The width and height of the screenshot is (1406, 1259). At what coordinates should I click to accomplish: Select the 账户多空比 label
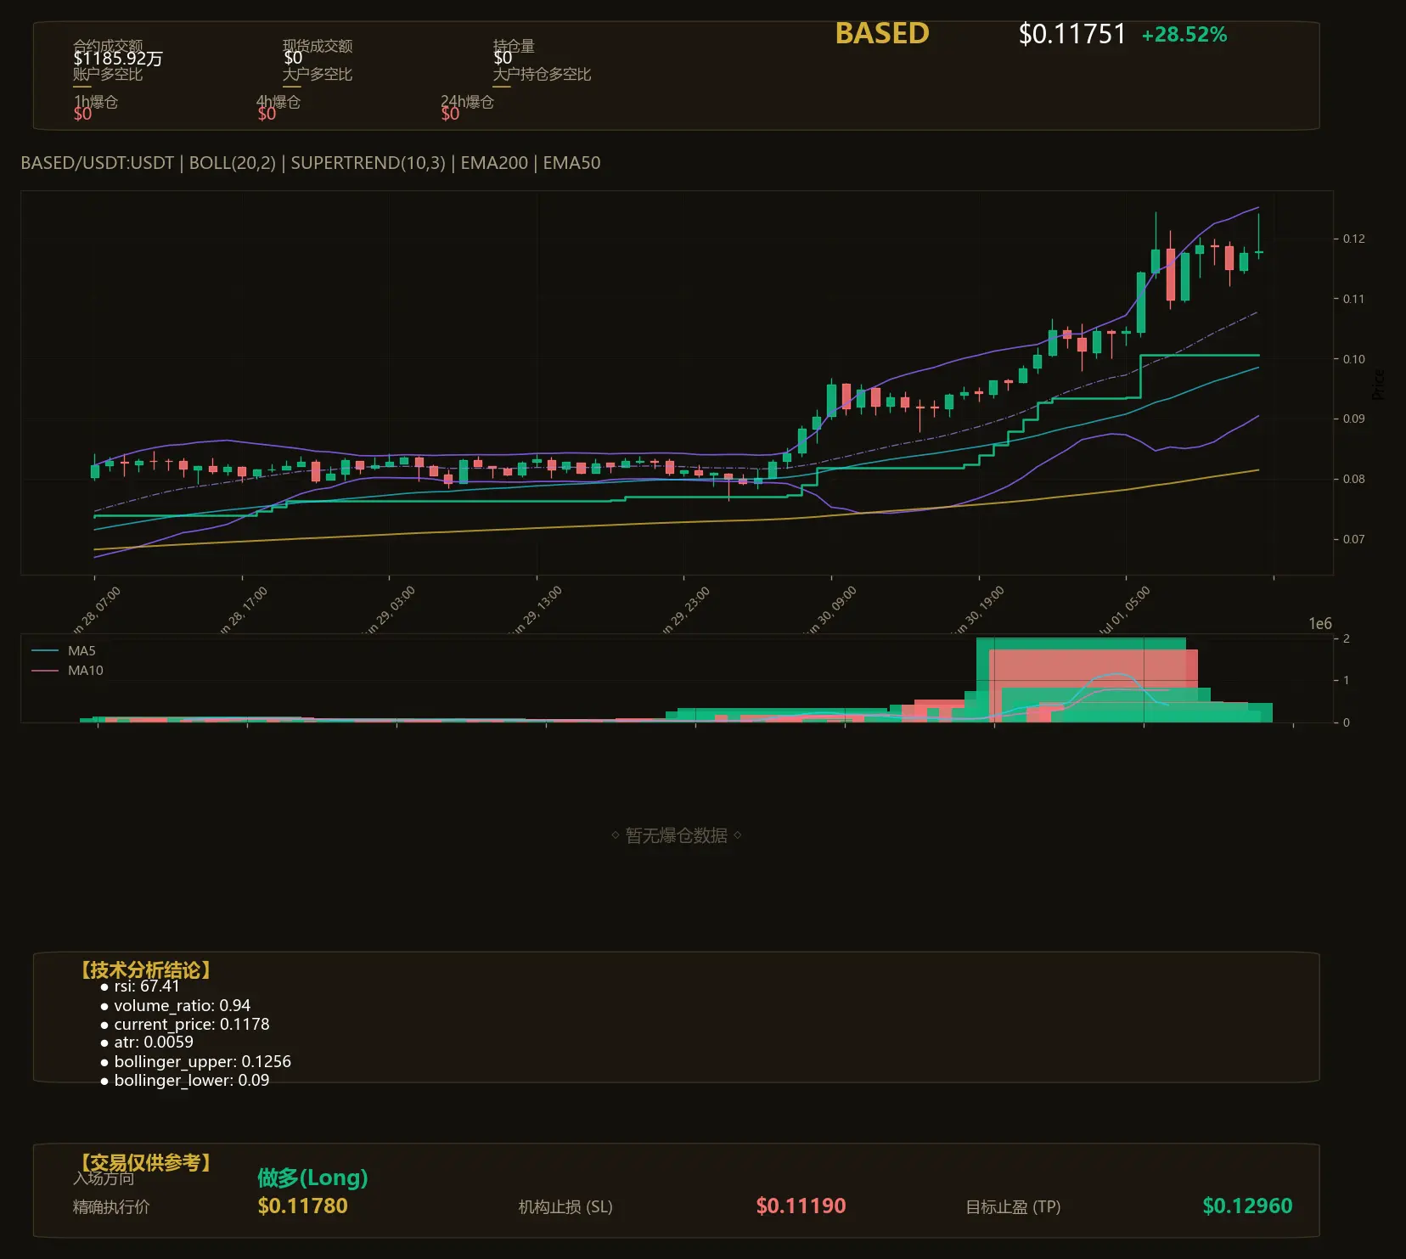(108, 74)
